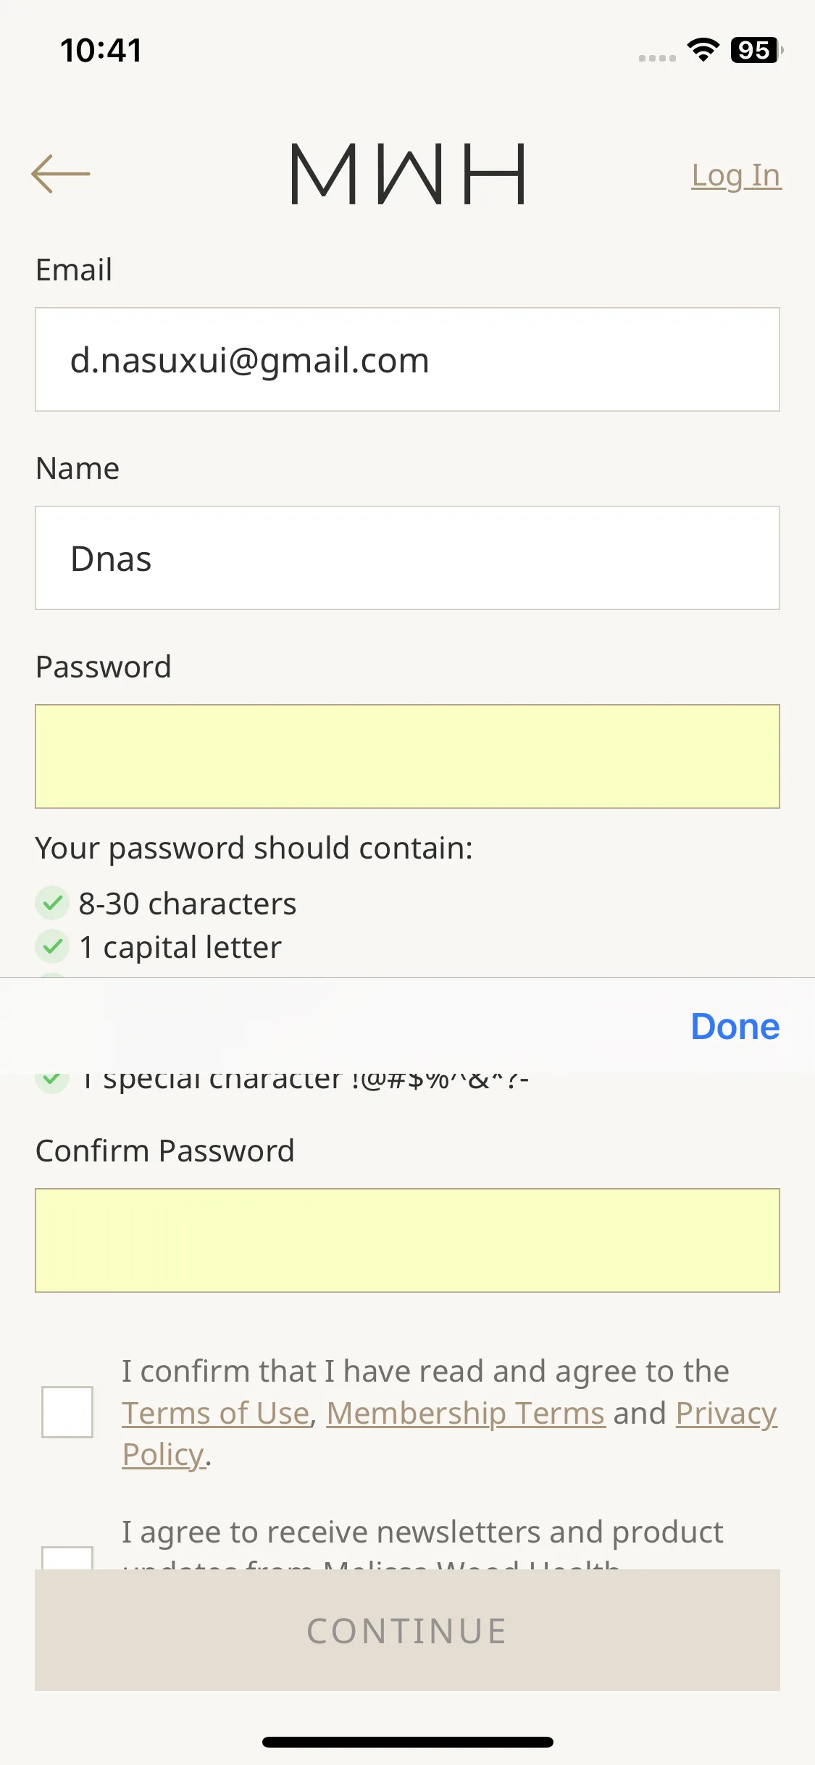Click the special character checkmark icon
Screen dimensions: 815x1765
point(52,1081)
